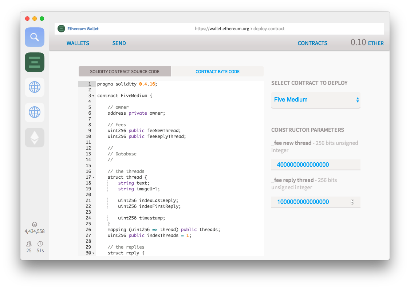
Task: Click the block number layers icon
Action: 35,225
